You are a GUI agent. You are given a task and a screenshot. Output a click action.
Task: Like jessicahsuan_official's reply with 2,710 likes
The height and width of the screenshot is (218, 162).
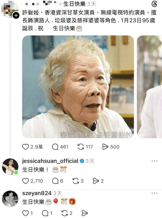(25, 181)
